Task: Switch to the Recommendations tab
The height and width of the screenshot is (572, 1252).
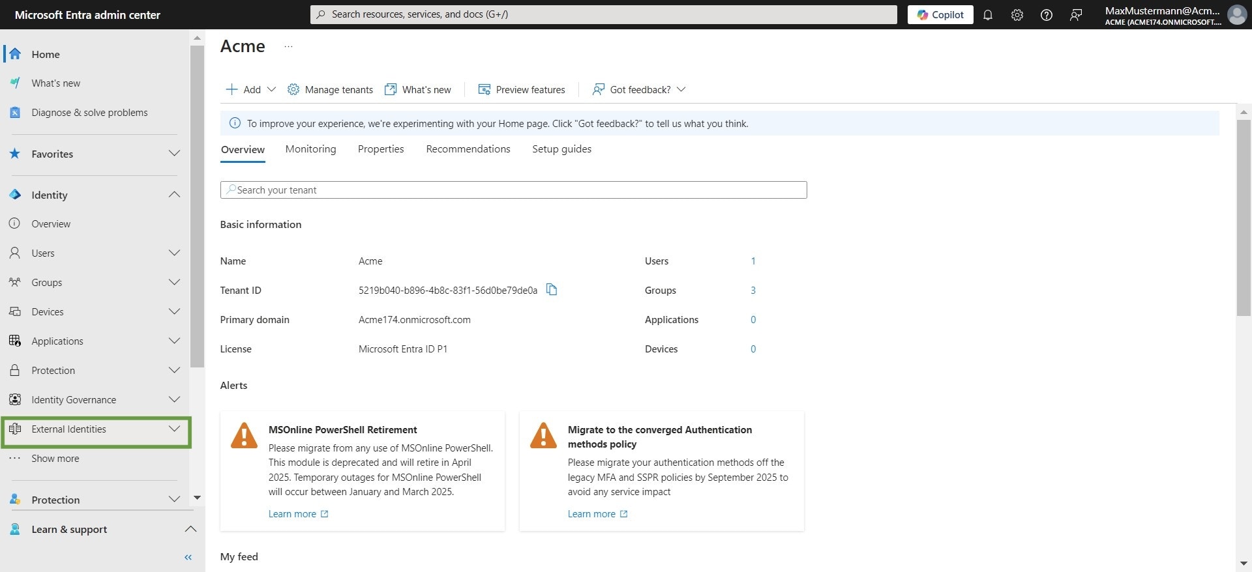Action: pos(468,149)
